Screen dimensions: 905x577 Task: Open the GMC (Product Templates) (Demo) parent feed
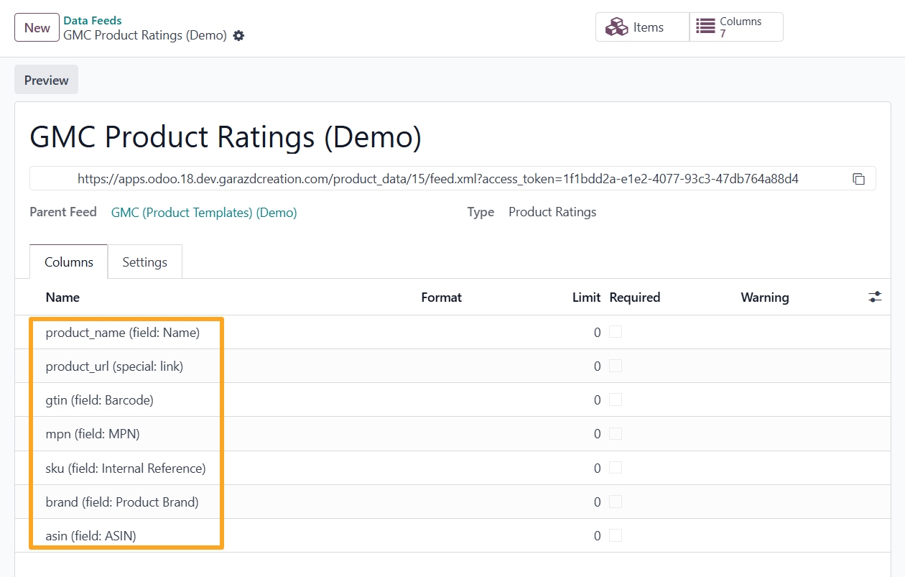(204, 213)
